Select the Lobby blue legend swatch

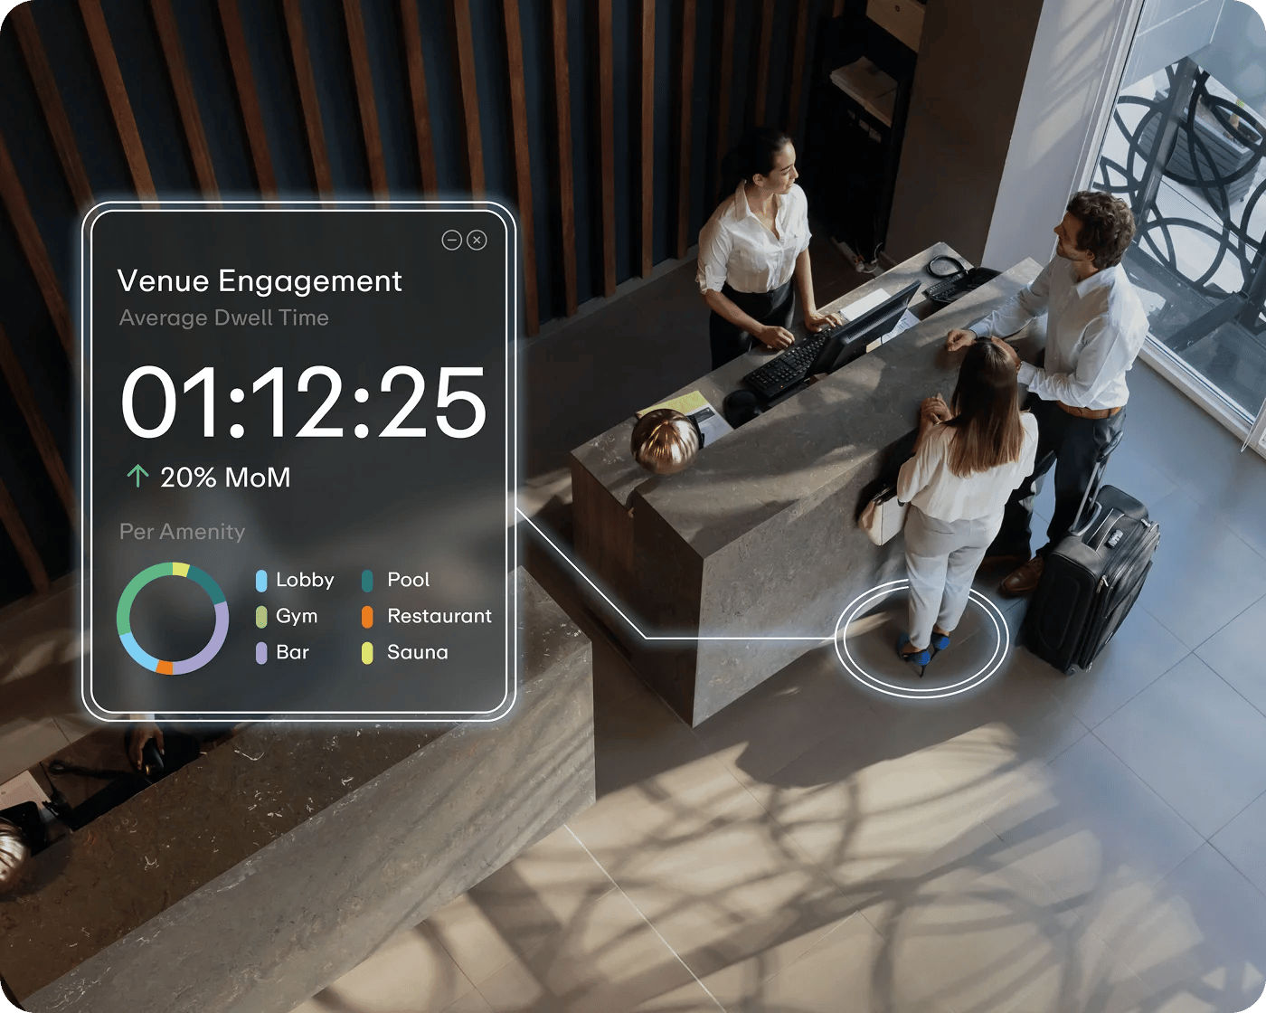pyautogui.click(x=261, y=581)
